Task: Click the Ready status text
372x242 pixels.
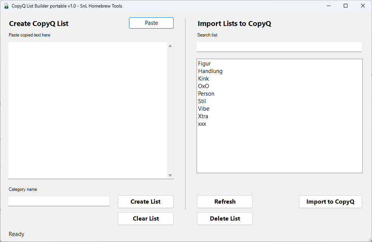Action: 17,234
